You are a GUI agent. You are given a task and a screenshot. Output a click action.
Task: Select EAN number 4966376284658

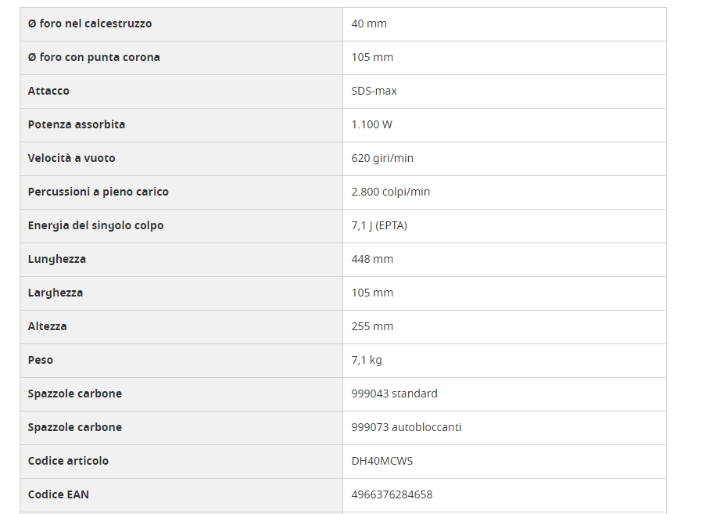[x=392, y=494]
